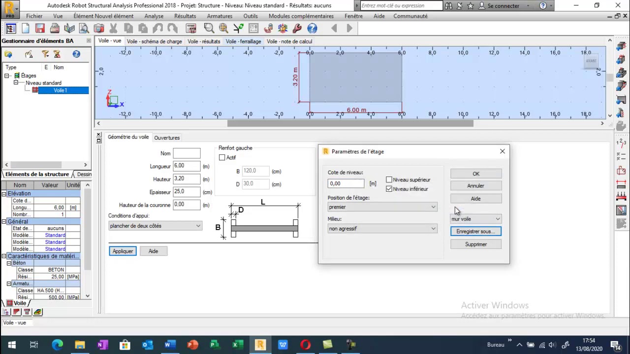This screenshot has height=354, width=630.
Task: Select Voile1 in the structure tree
Action: (x=60, y=90)
